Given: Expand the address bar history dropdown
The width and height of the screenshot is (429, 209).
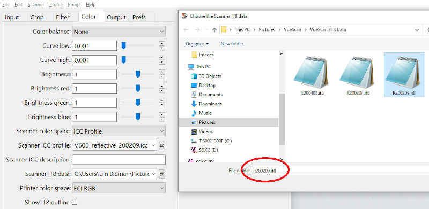Looking at the screenshot, I should click(x=417, y=30).
